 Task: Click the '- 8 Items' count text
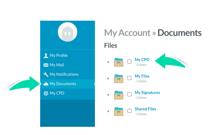(141, 65)
